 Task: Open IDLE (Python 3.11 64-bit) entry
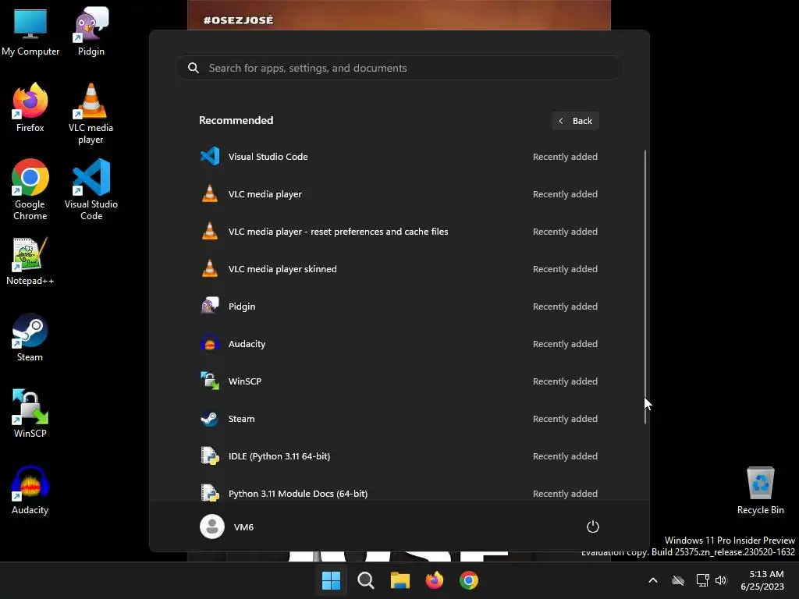click(x=399, y=455)
